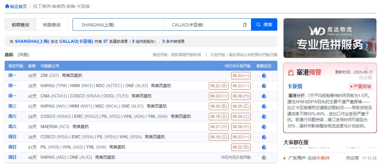Locate vessel for CMA (ACSA1) row

(264, 96)
